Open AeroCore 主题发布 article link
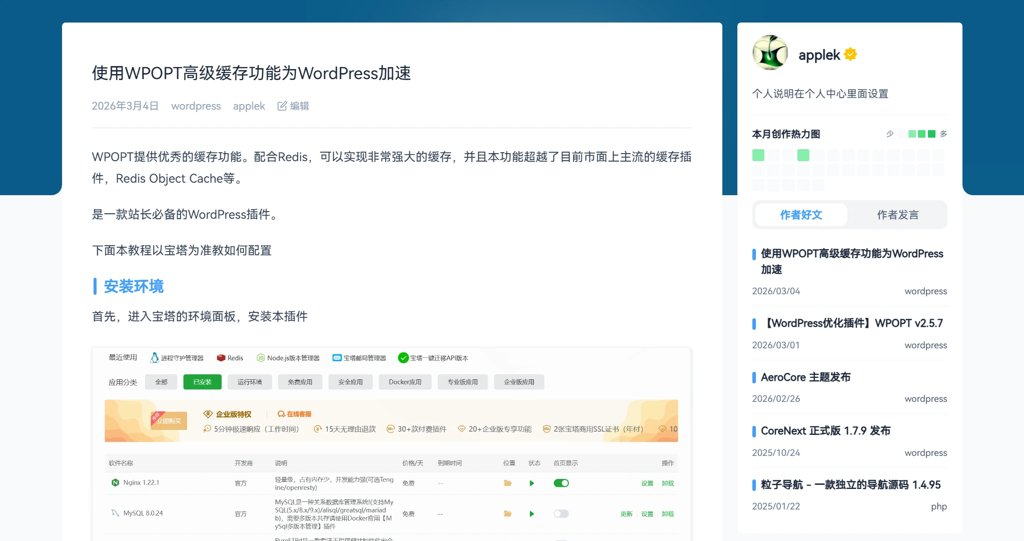Viewport: 1024px width, 541px height. point(805,377)
